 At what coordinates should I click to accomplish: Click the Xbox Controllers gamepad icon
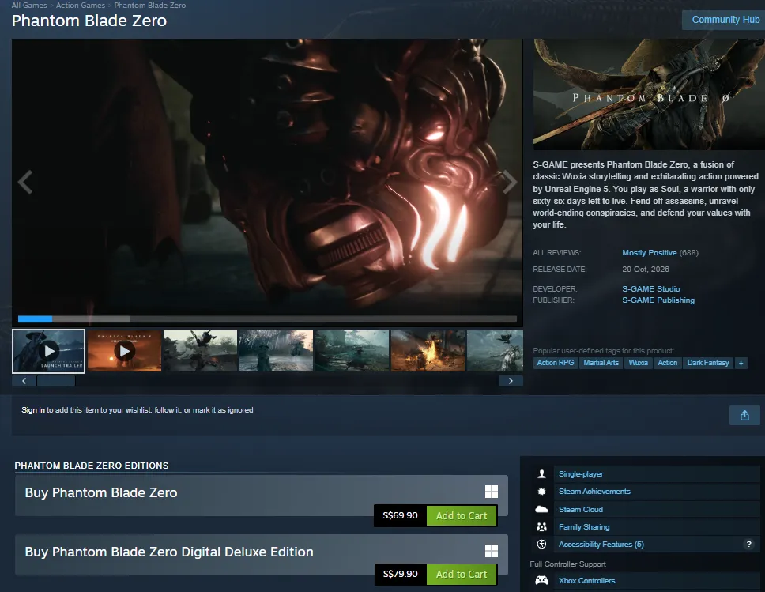[x=541, y=580]
